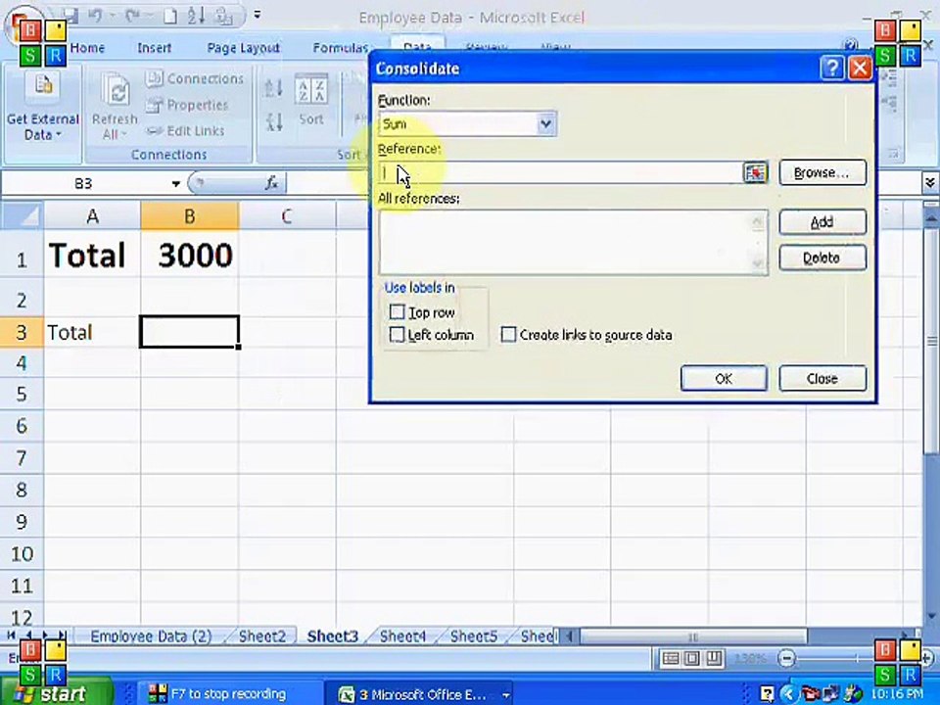Click the Edit Links icon
The image size is (940, 705).
154,130
